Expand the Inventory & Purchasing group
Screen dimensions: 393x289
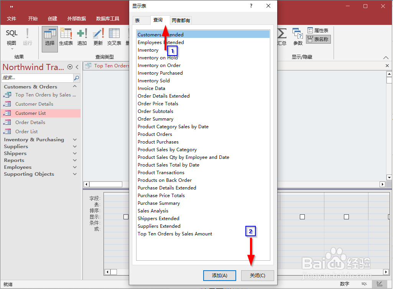point(75,140)
